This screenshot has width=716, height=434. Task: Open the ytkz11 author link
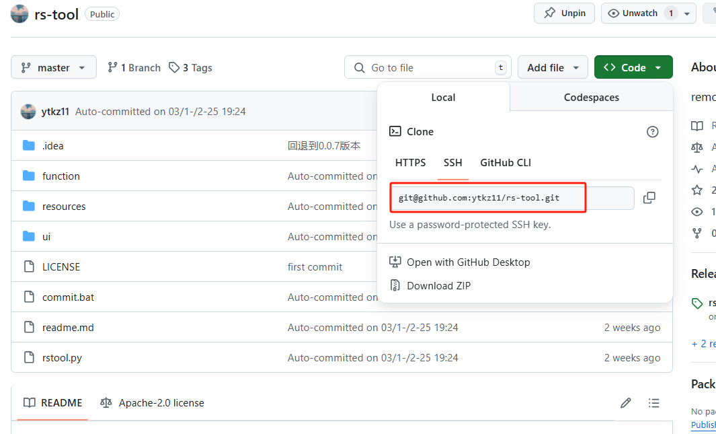point(55,112)
